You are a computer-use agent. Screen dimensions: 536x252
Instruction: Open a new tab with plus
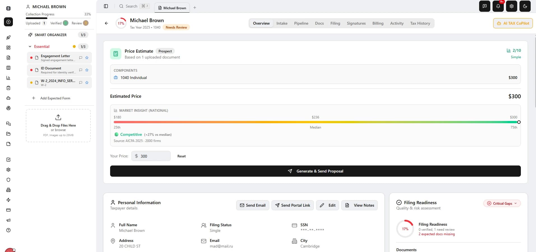pos(195,8)
